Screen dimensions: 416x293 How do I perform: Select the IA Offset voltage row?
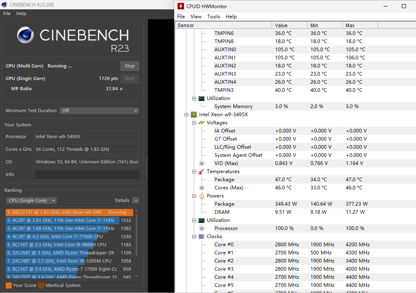tap(295, 131)
